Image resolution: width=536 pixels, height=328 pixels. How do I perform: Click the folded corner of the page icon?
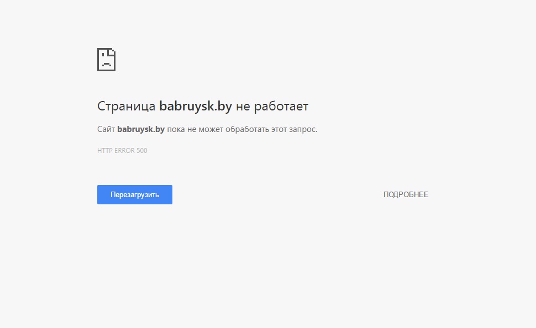[x=112, y=51]
